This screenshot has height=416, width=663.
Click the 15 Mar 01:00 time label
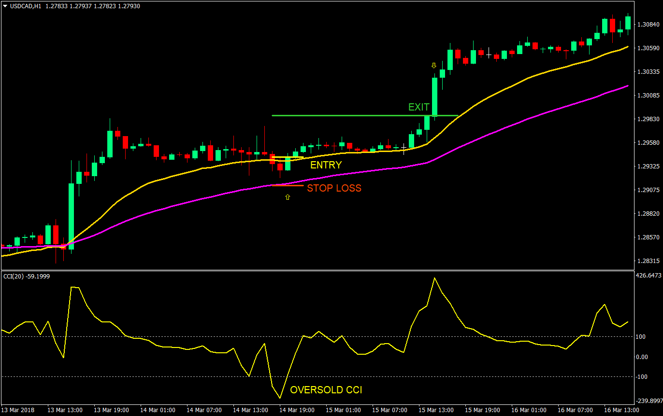pos(344,410)
